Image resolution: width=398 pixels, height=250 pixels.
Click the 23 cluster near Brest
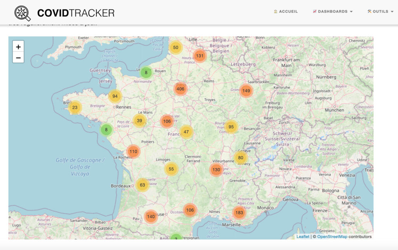tap(75, 107)
